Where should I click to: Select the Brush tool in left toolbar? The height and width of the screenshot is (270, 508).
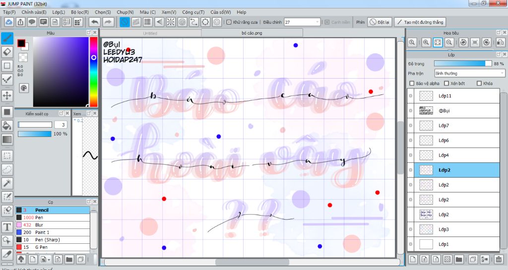[x=7, y=38]
